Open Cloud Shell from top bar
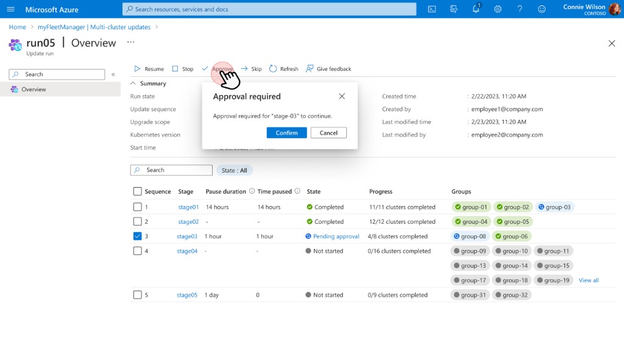Viewport: 624px width, 348px height. (x=432, y=9)
